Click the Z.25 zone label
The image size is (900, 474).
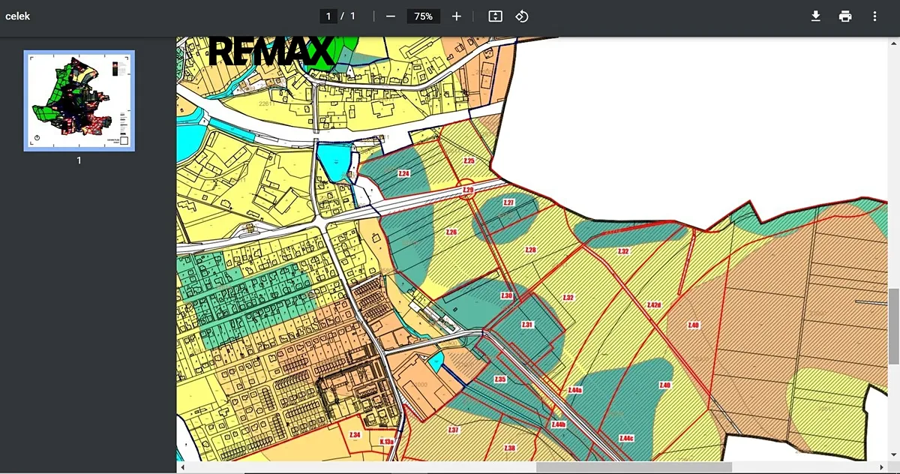pos(469,161)
